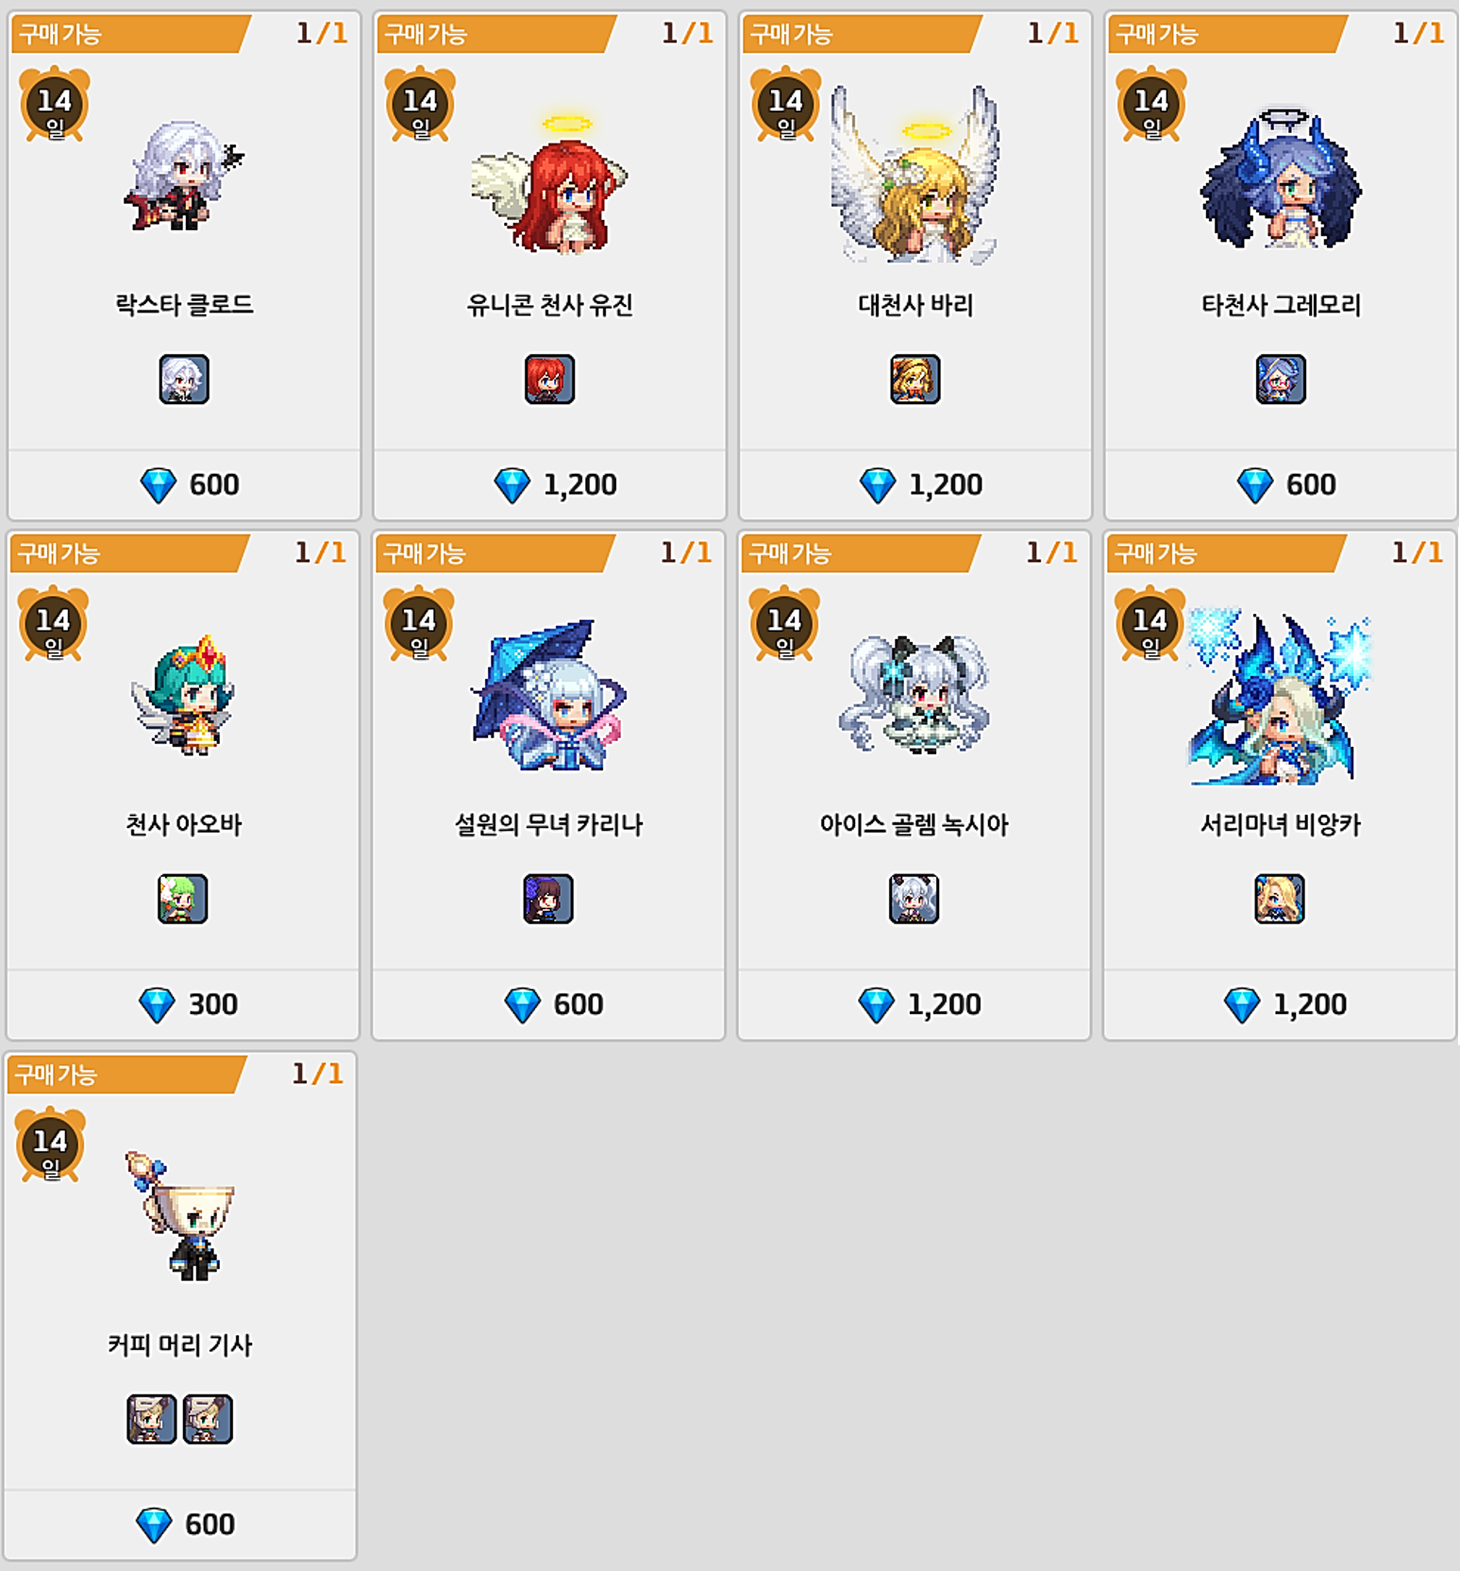Purchase 커피 머리 기사 for 600 gems
Viewport: 1460px width, 1571px height.
point(180,1524)
